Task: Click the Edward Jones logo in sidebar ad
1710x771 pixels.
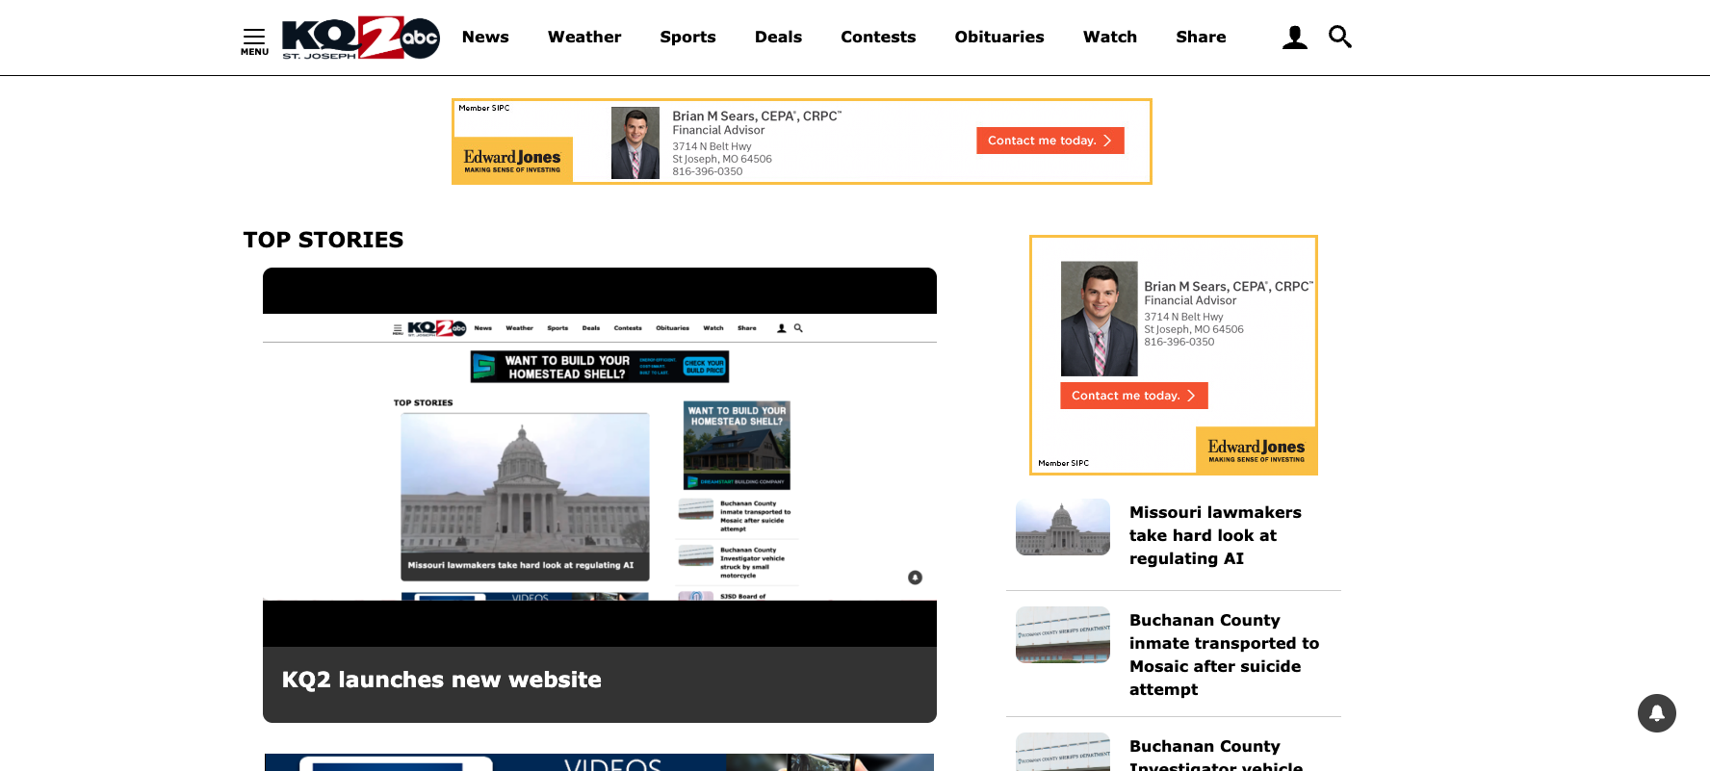Action: coord(1256,450)
